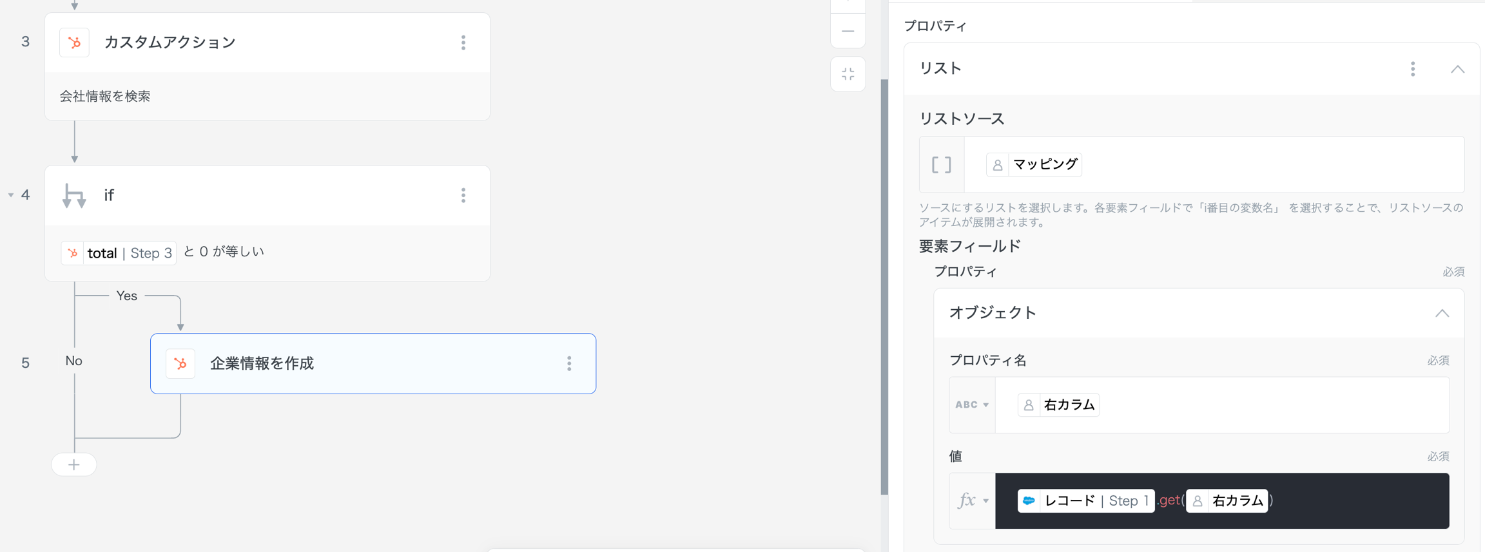This screenshot has width=1485, height=552.
Task: Click the HubSpot icon on カスタムアクション step
Action: 75,43
